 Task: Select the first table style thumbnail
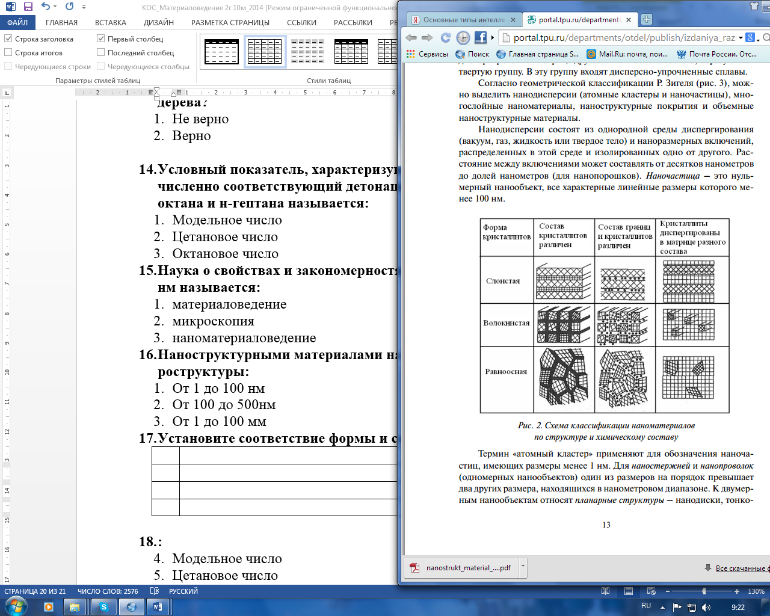pyautogui.click(x=221, y=52)
